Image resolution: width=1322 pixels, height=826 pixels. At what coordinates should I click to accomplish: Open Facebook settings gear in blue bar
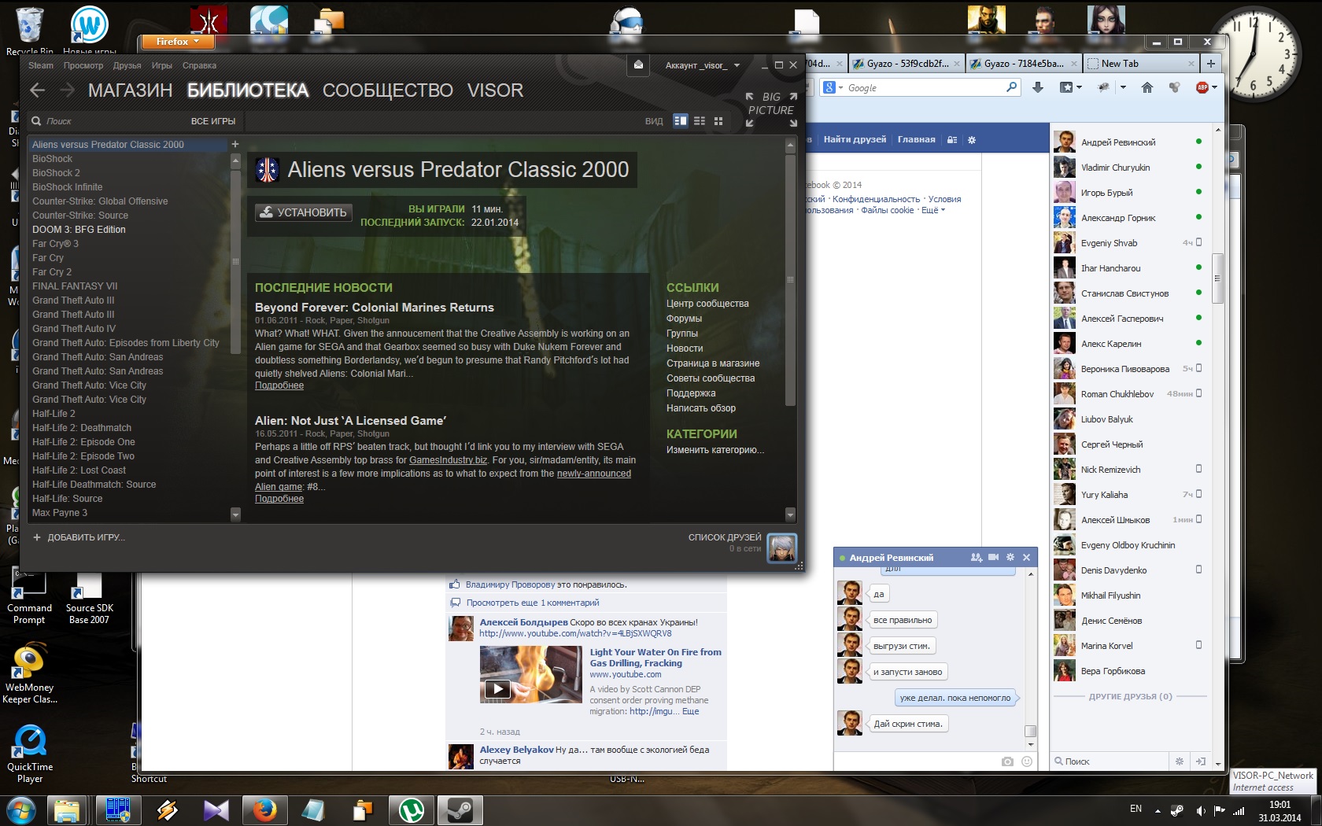tap(972, 139)
